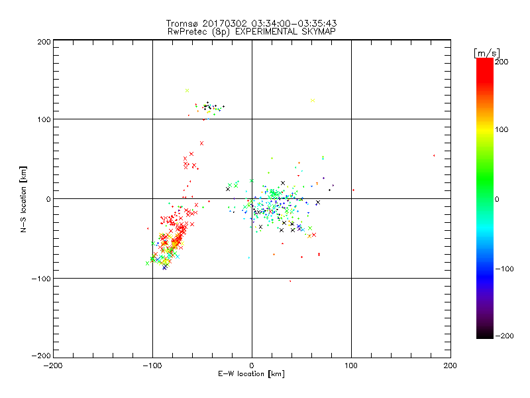Click the plot title 'Tromsø 20170302 03:34:00-03:35:43'
The image size is (530, 398).
[251, 23]
